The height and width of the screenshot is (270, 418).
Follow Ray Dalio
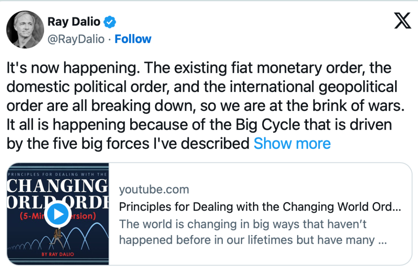pos(133,39)
